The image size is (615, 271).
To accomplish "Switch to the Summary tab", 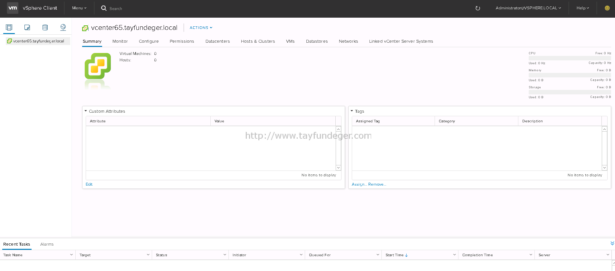I will click(x=92, y=41).
